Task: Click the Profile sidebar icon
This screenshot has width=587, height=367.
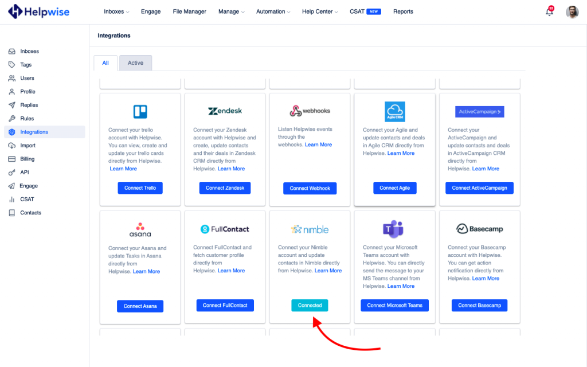Action: 12,92
